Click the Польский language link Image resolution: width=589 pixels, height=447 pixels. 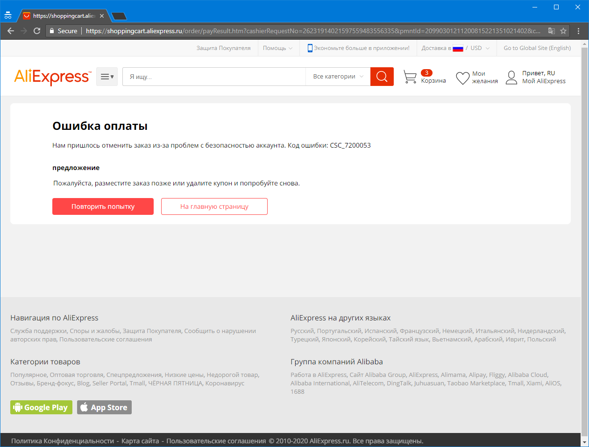541,340
